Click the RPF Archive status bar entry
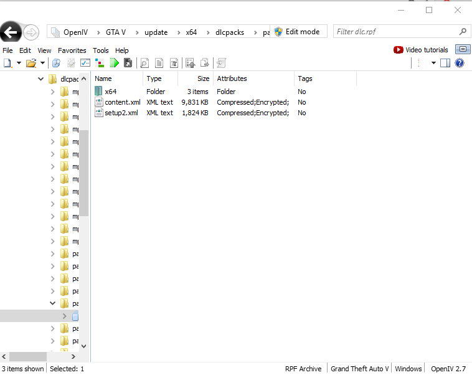This screenshot has height=375, width=472. pos(303,369)
